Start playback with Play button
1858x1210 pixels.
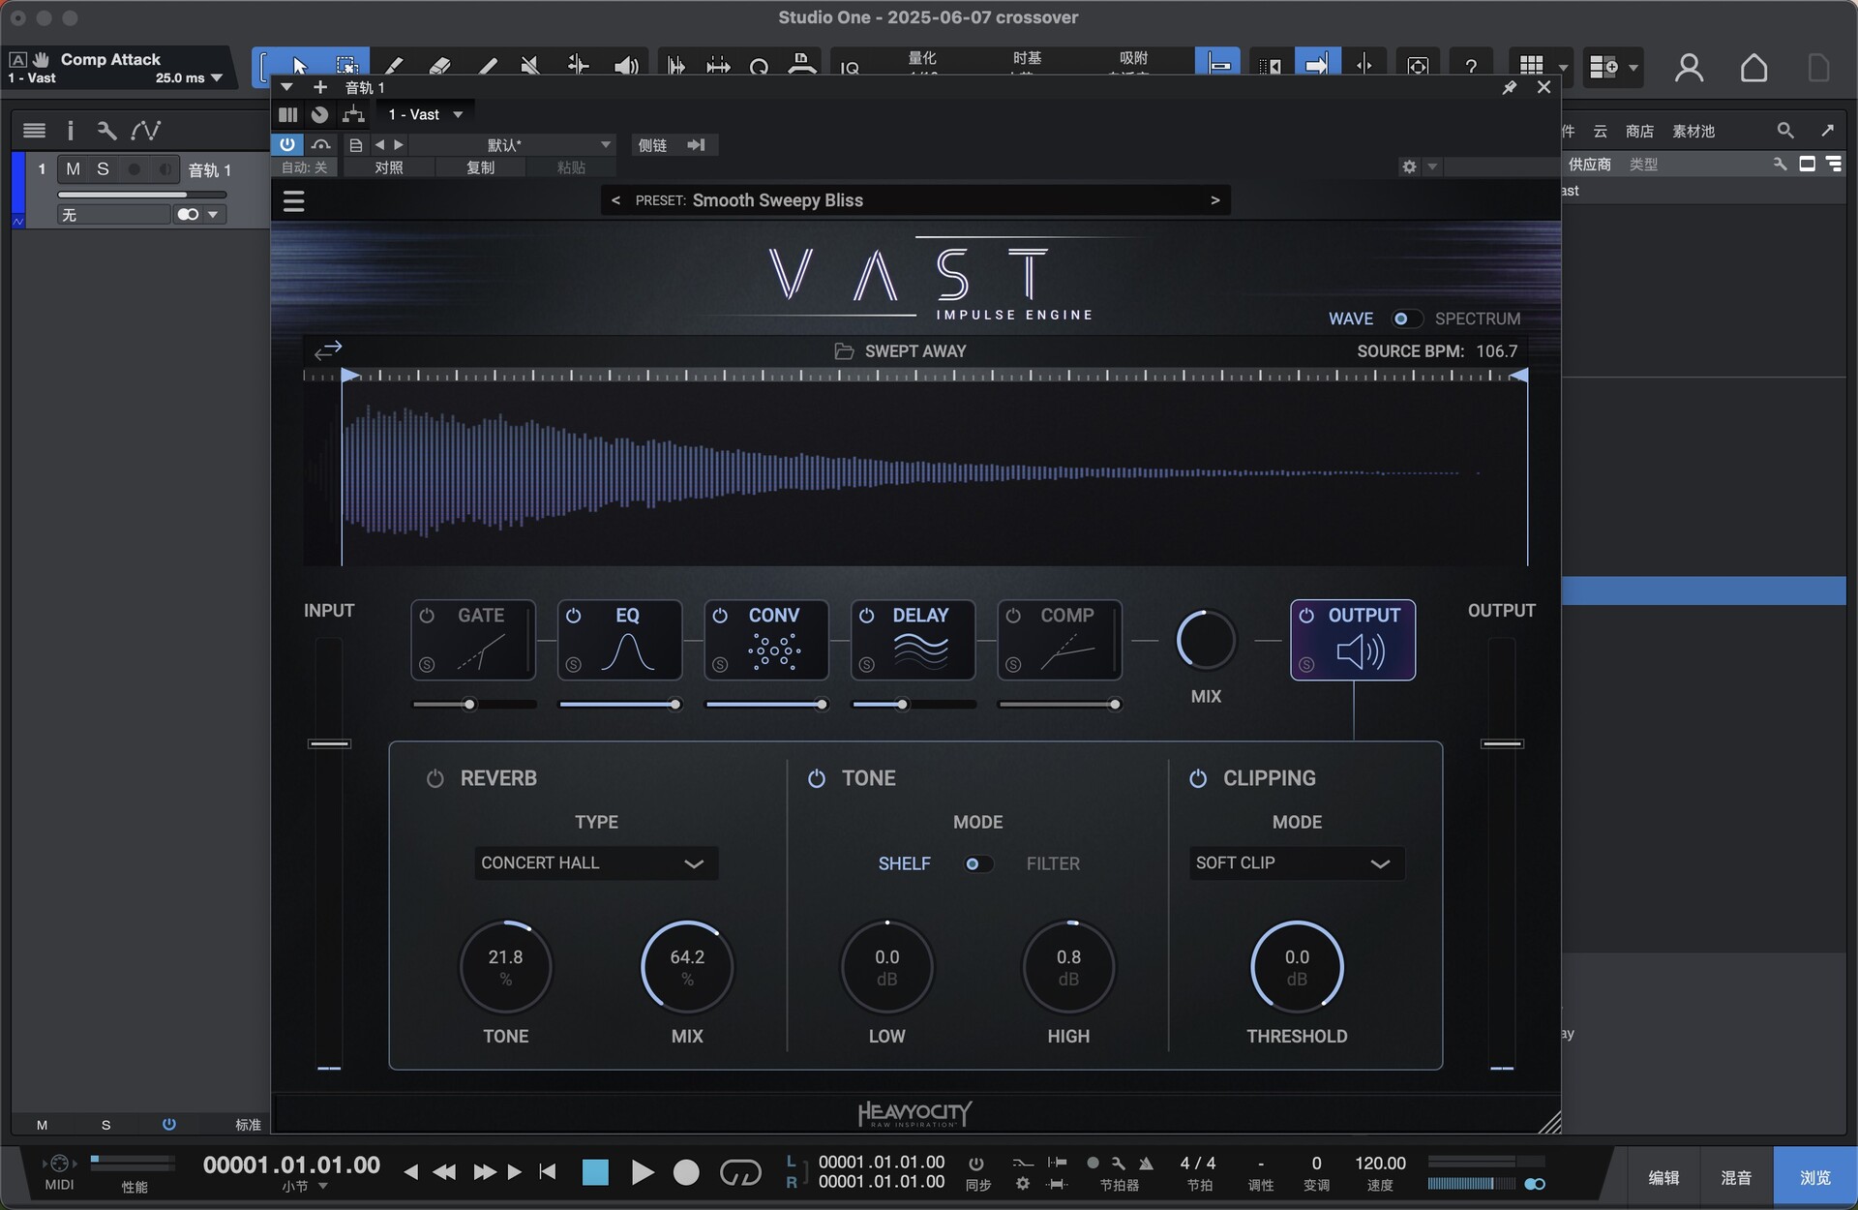[642, 1173]
